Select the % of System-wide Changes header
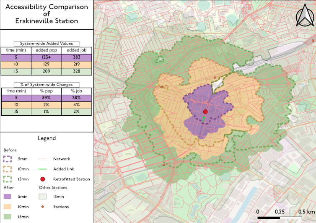 (x=47, y=84)
